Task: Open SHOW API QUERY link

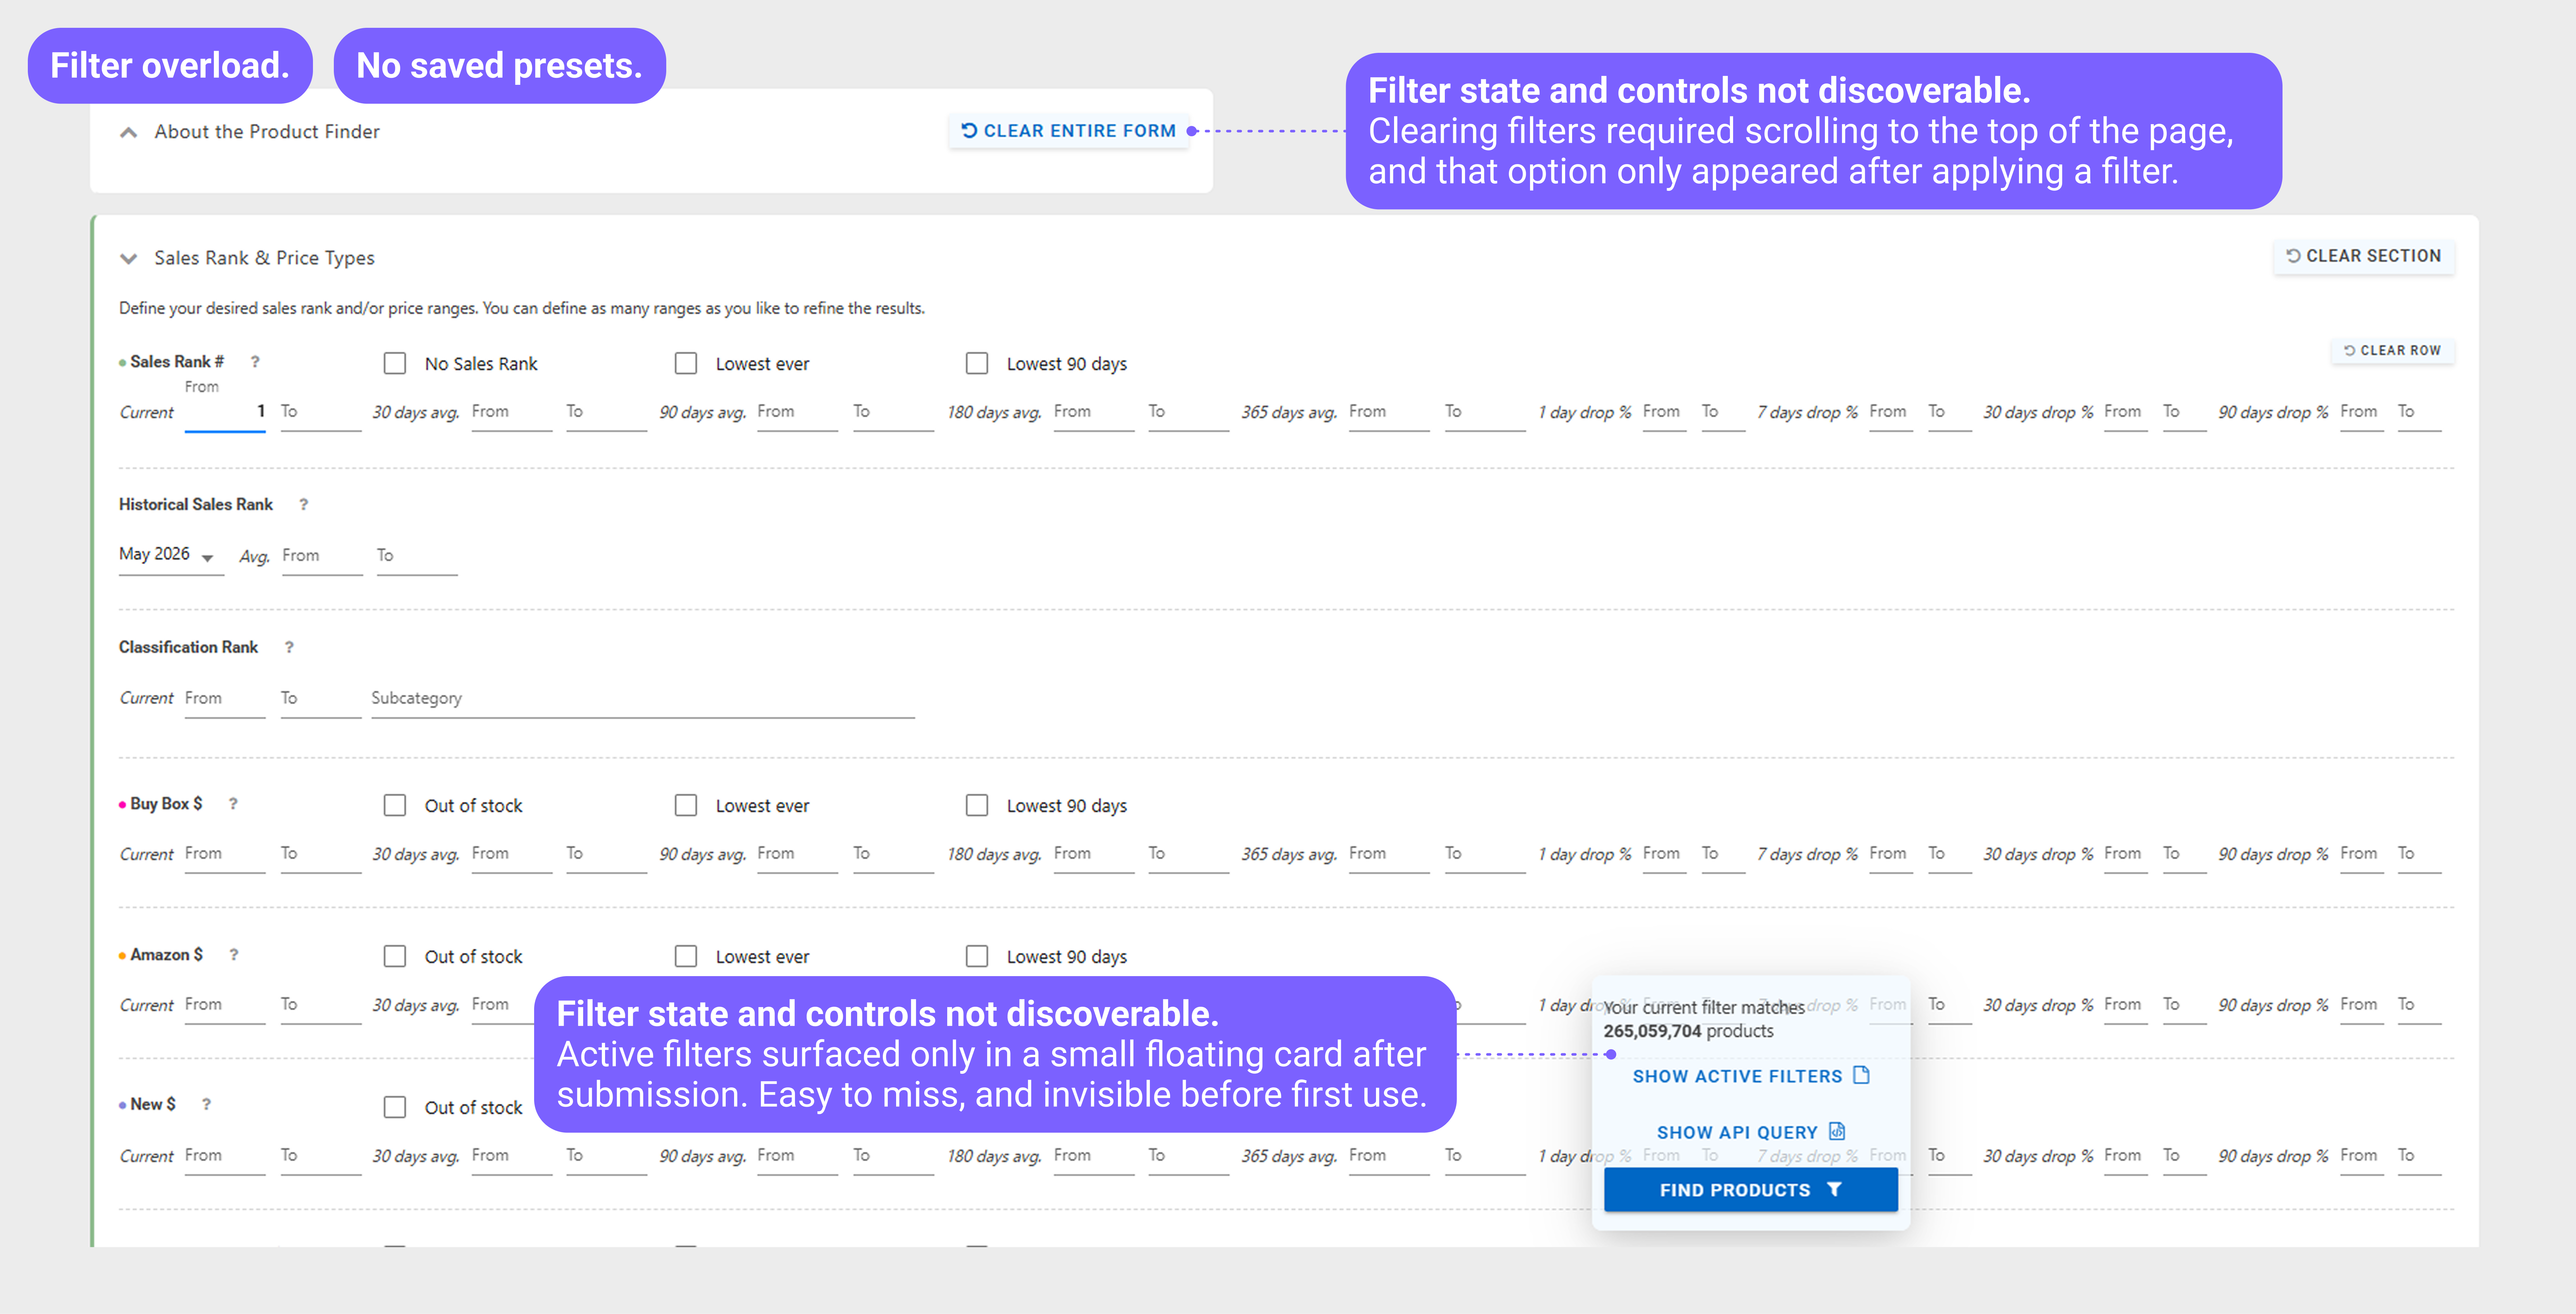Action: point(1751,1132)
